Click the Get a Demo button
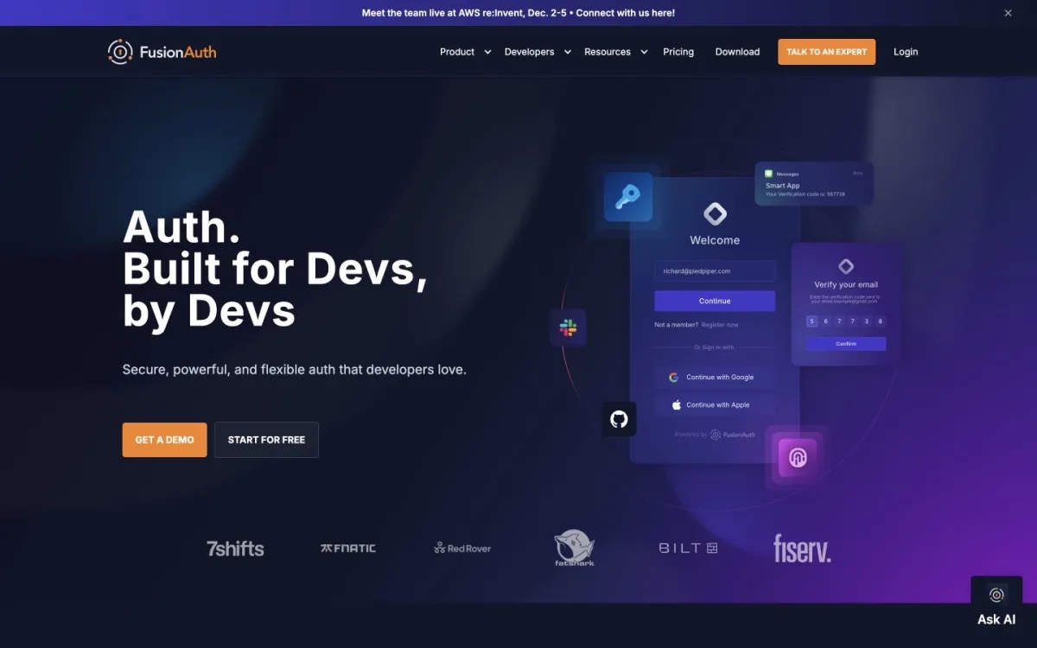The image size is (1037, 648). [x=164, y=440]
